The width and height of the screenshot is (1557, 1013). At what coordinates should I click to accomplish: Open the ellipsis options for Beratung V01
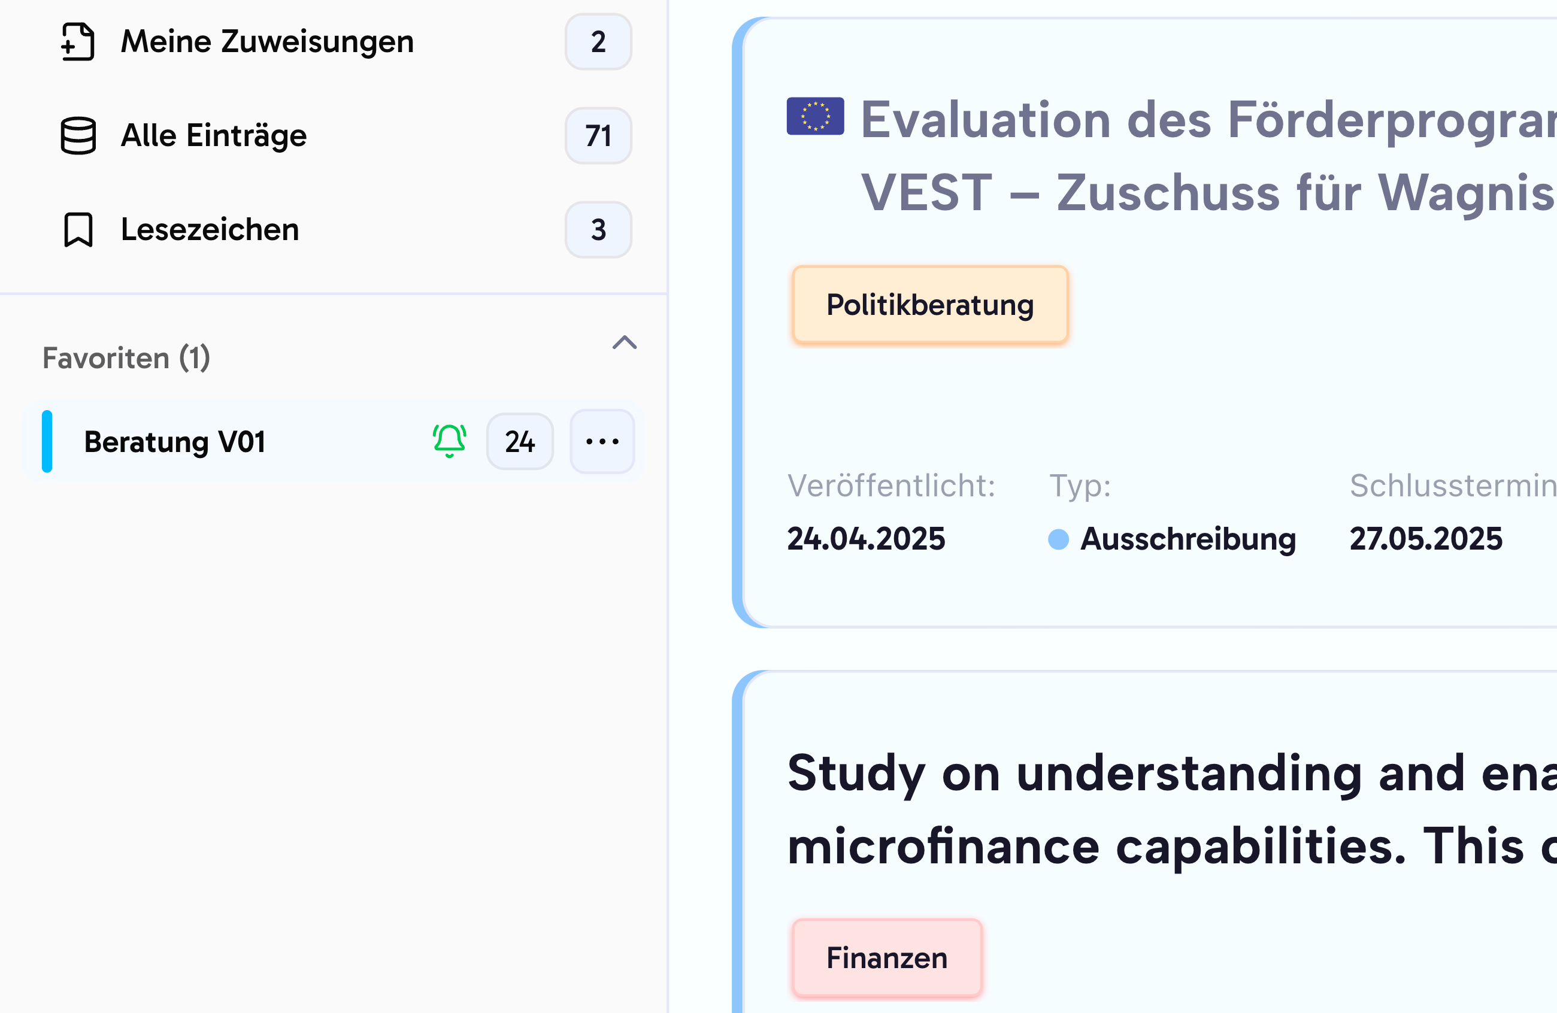(x=601, y=441)
